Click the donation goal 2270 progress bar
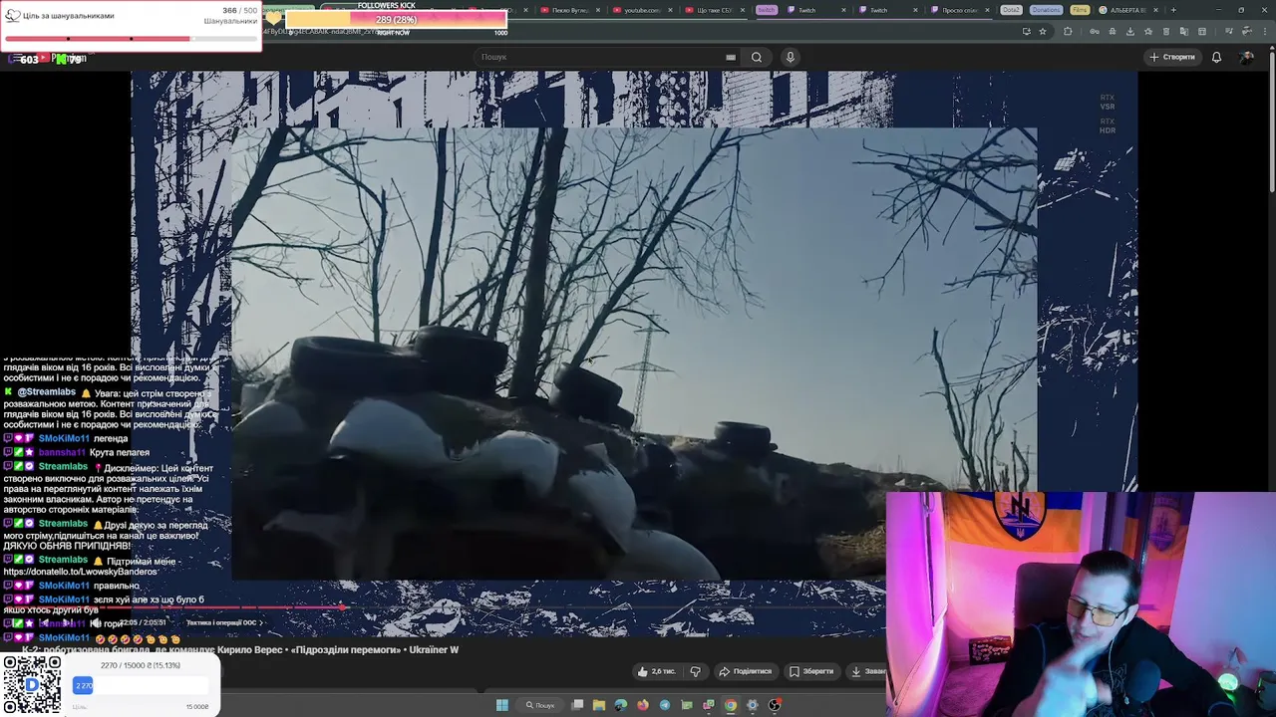This screenshot has width=1276, height=717. pos(141,685)
